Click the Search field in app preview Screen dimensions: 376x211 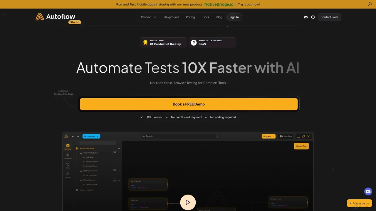[x=181, y=136]
